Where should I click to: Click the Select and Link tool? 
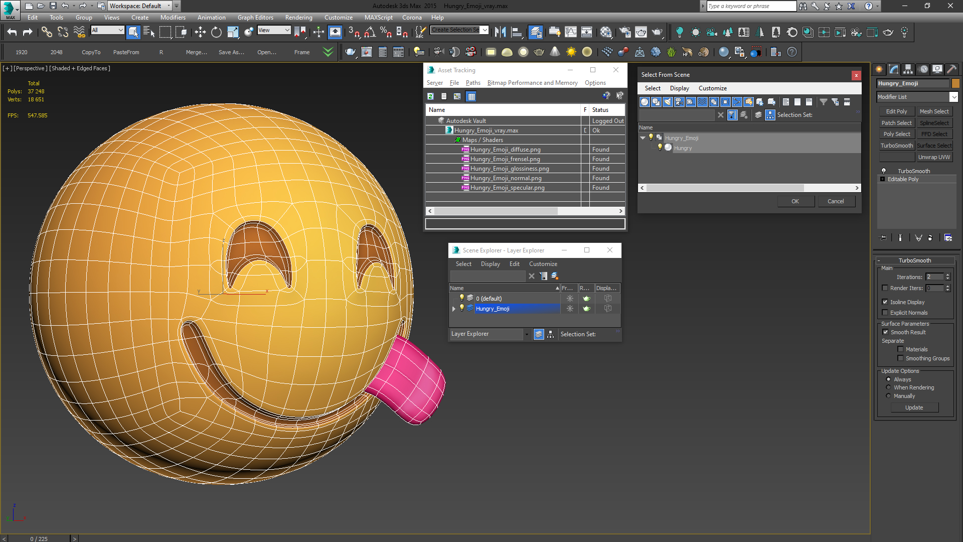point(47,32)
